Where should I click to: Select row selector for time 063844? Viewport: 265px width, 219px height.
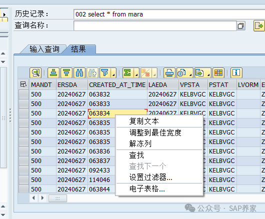(23, 189)
